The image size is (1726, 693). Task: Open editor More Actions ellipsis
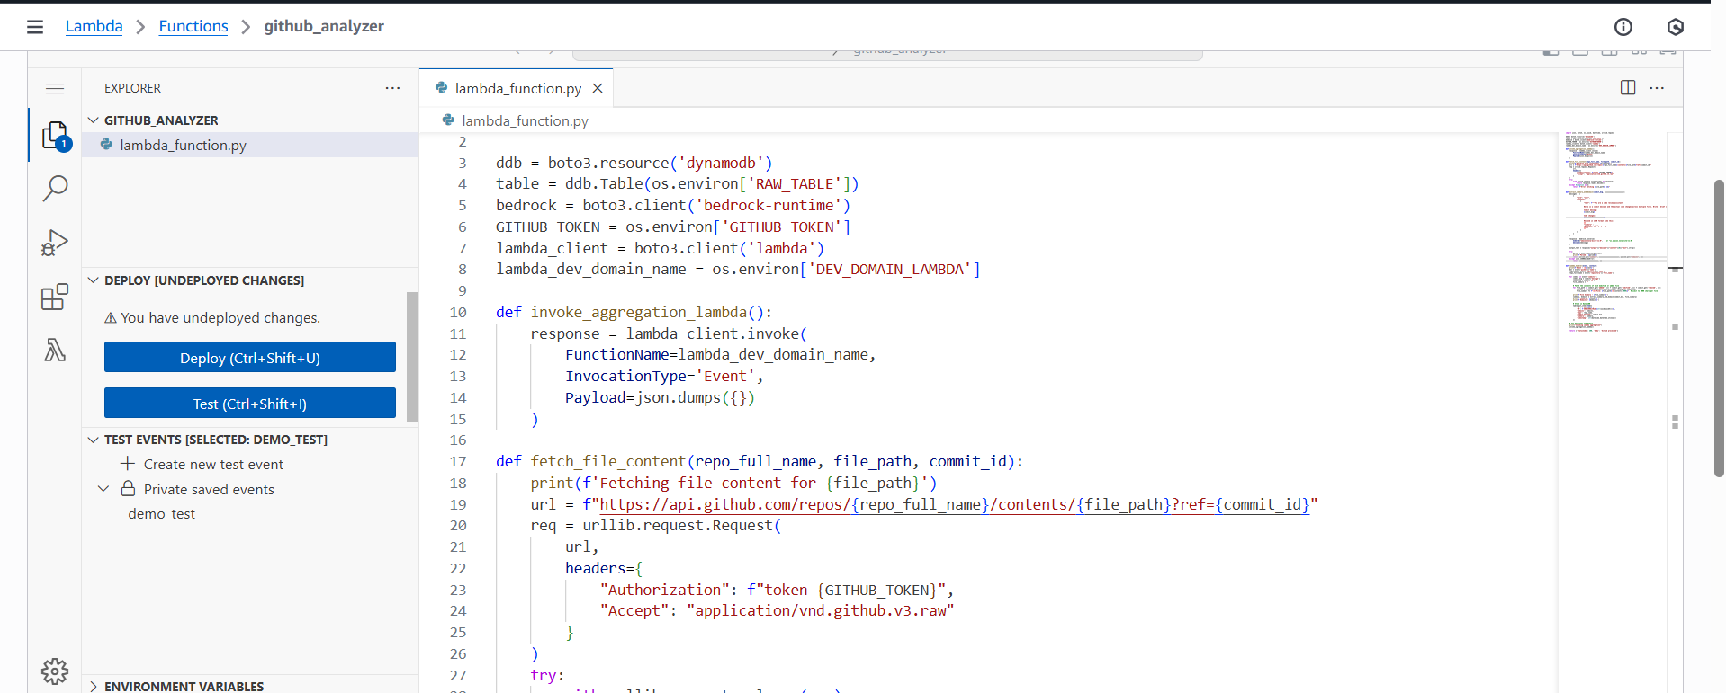(1657, 88)
